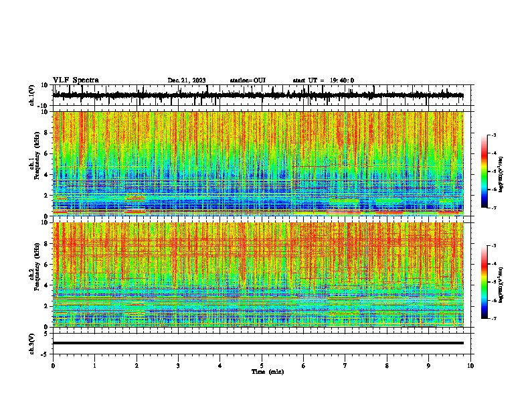Click the "2" kHz tick on ch.1 spectrogram
Viewport: 530px width, 410px height.
coord(46,196)
